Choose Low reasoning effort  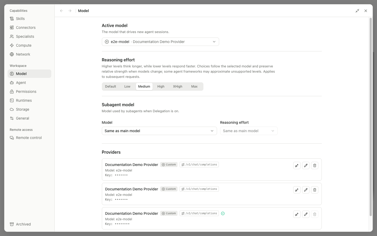[127, 87]
